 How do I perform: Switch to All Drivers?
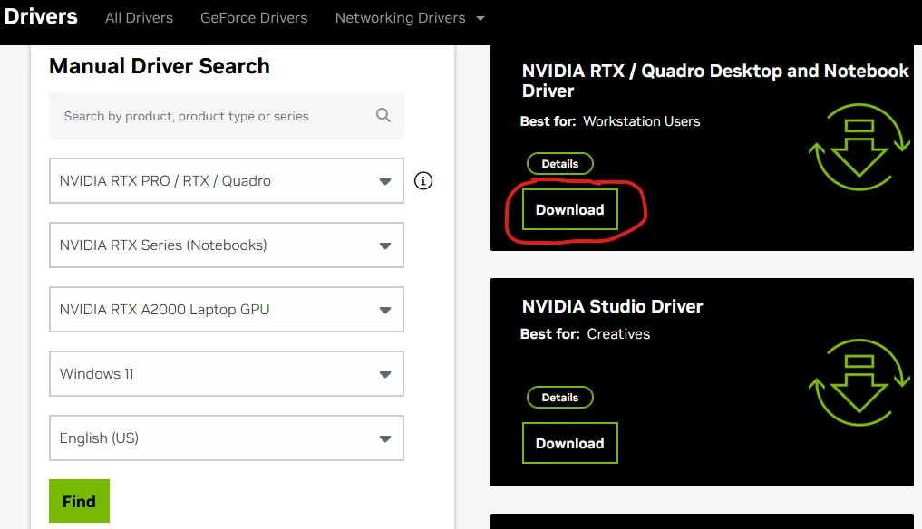tap(139, 16)
